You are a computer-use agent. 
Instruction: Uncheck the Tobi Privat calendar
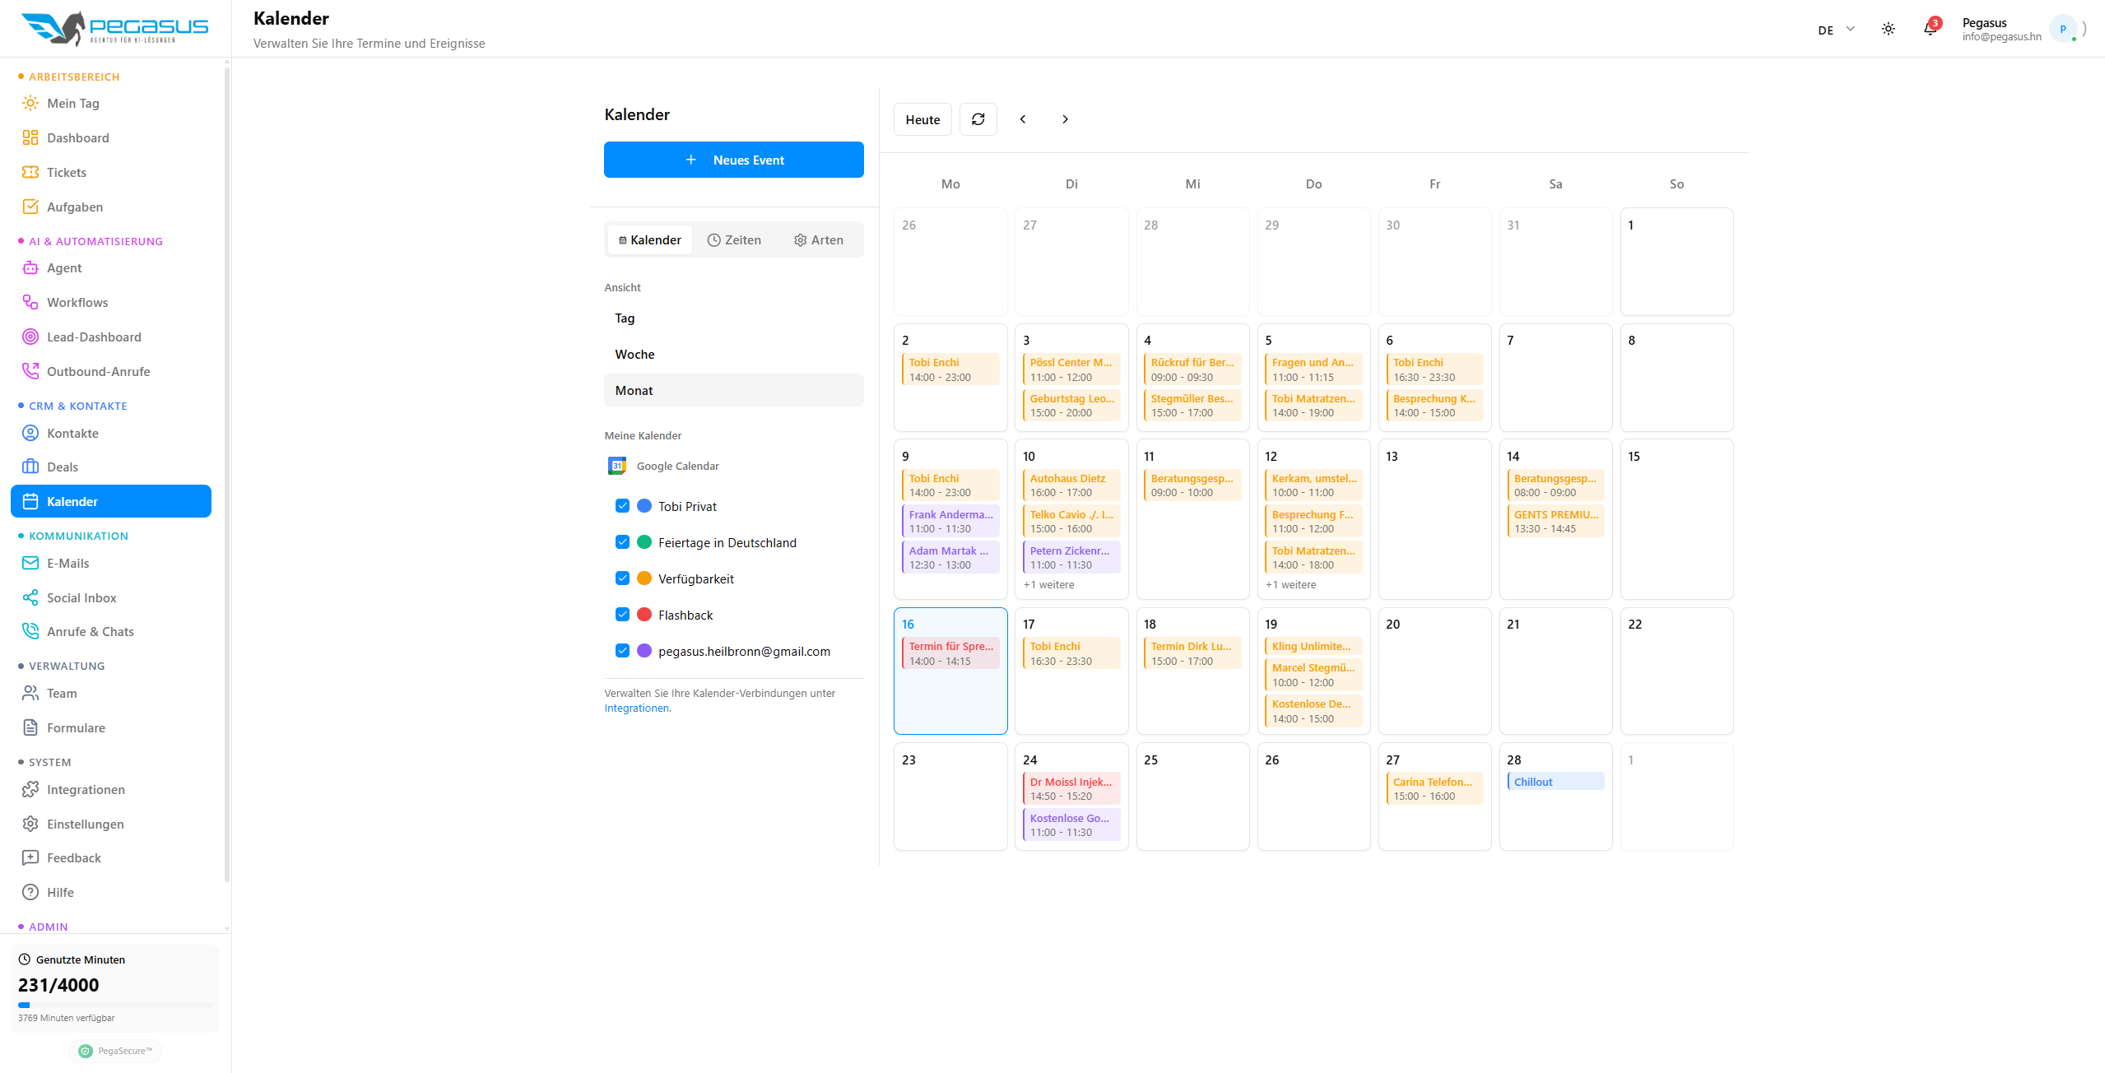622,506
